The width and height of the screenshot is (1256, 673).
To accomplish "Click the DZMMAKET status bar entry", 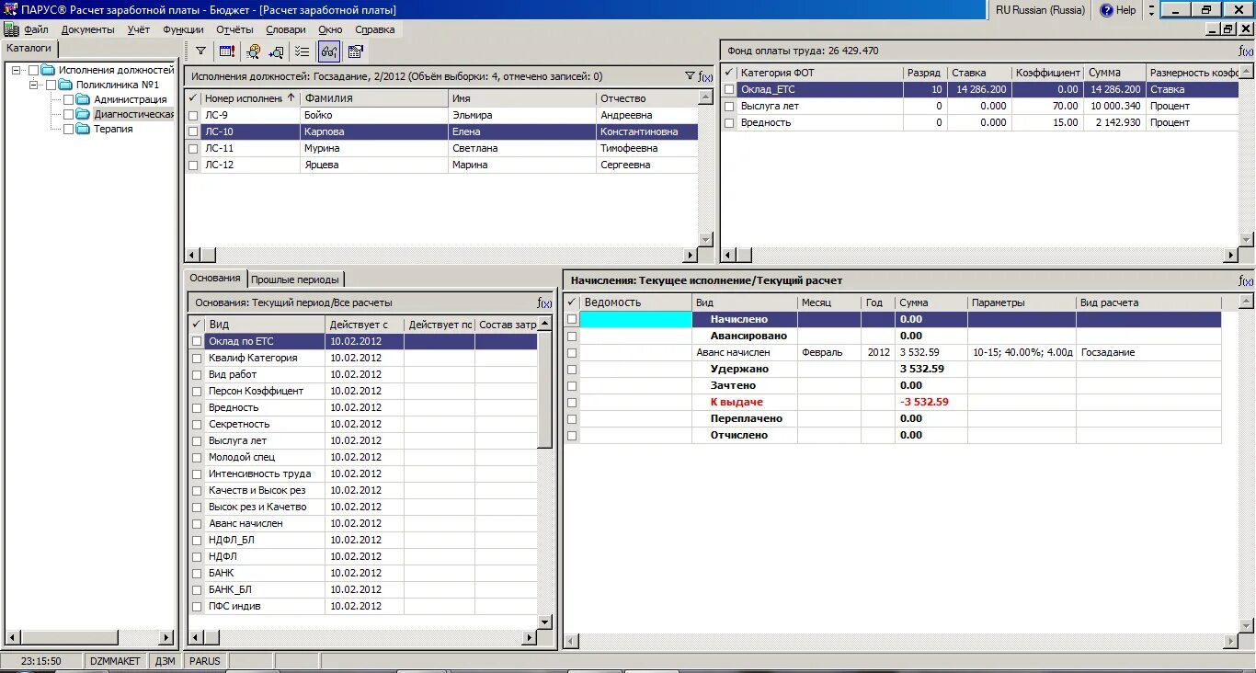I will click(116, 661).
